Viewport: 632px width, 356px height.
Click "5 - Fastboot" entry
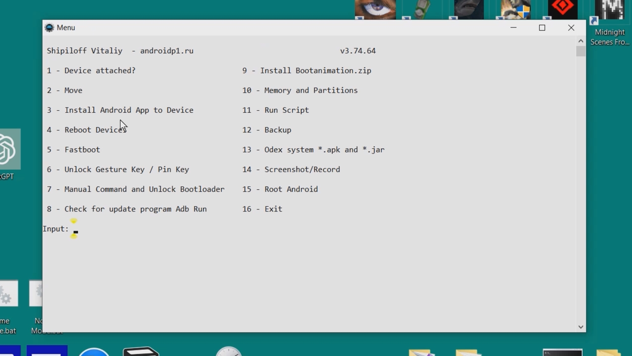pos(73,150)
